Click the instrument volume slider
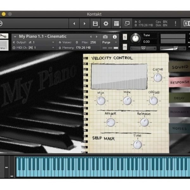This screenshot has width=190, height=190. pos(173,48)
